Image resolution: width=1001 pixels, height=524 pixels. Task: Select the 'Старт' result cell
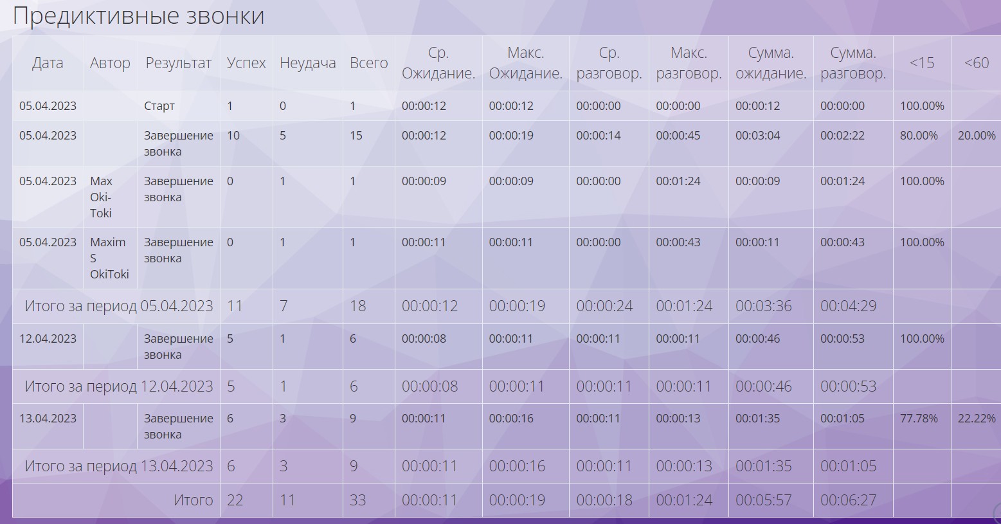click(159, 106)
